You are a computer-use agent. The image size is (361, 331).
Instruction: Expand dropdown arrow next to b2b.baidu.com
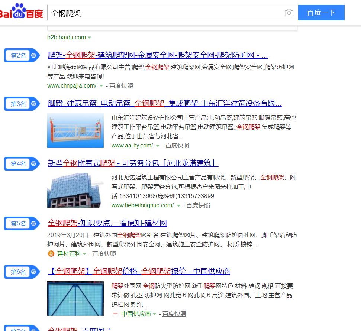coord(89,38)
